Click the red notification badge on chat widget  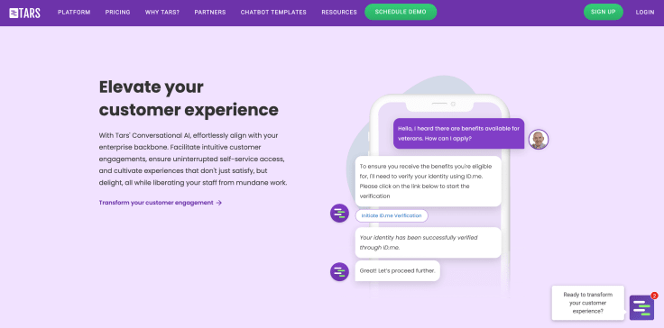[x=654, y=296]
